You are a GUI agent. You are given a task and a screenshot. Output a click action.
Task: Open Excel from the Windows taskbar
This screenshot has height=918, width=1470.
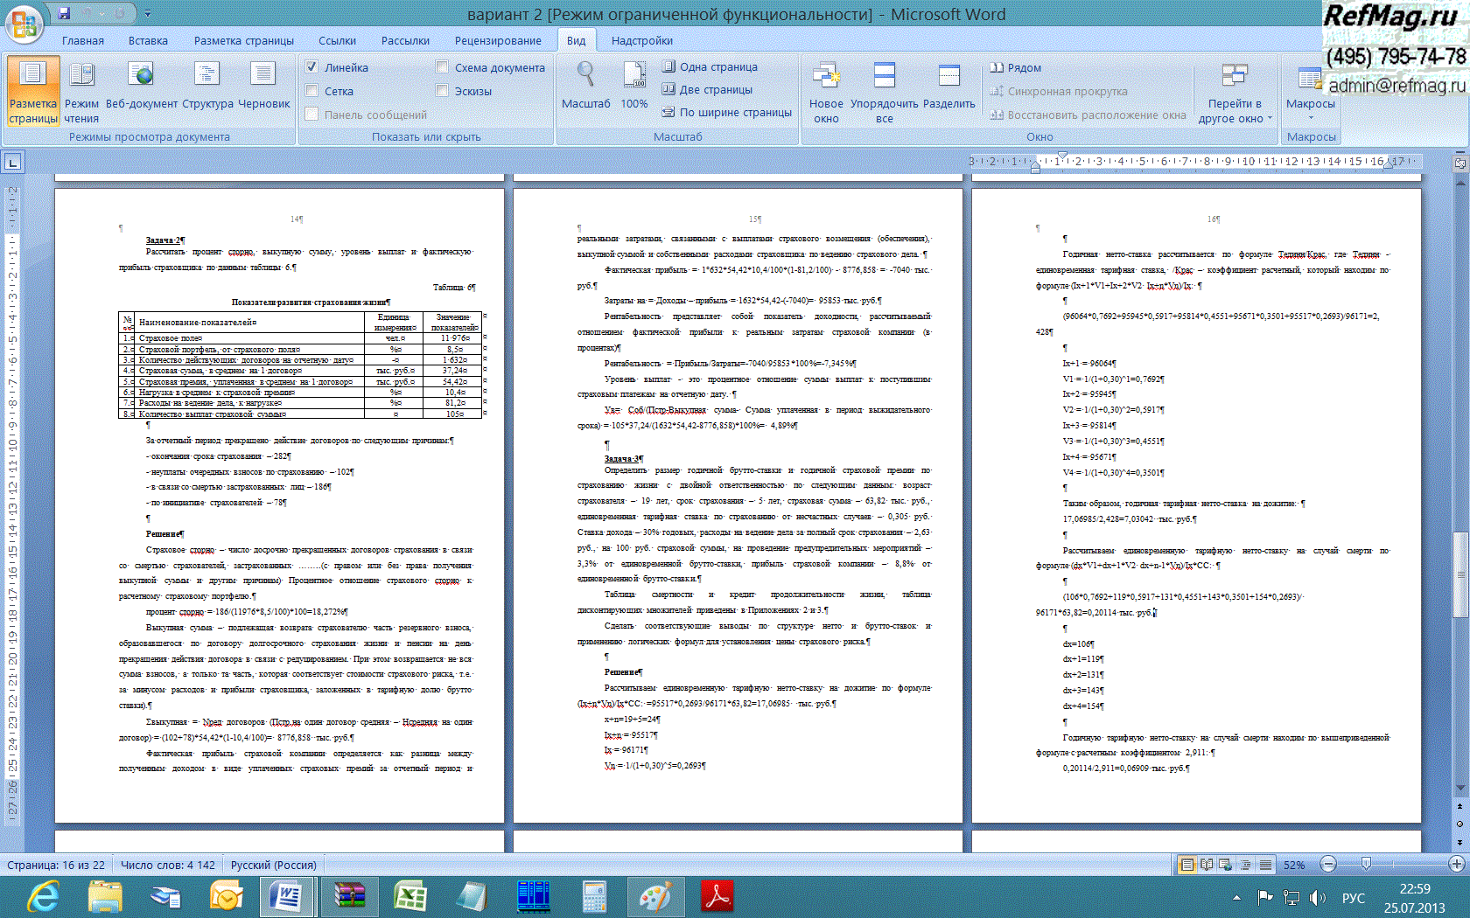[x=409, y=896]
